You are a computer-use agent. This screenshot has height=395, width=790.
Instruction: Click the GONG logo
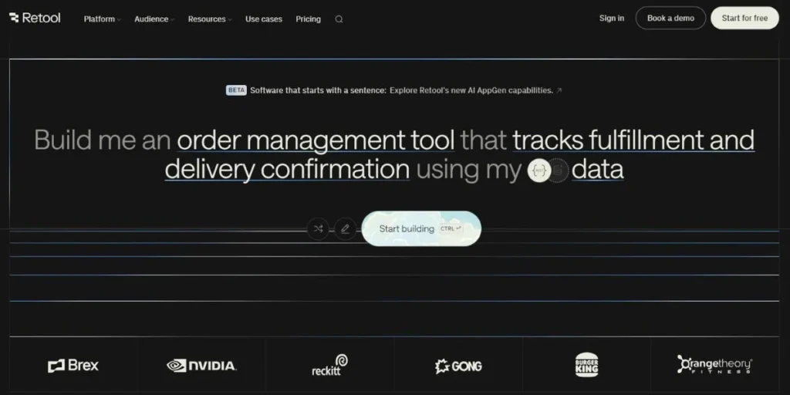pos(458,366)
